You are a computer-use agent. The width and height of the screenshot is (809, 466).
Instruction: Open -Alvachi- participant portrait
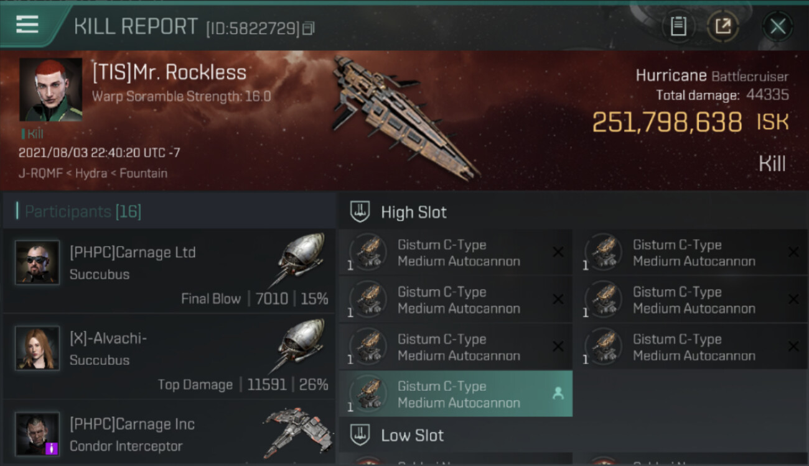pos(37,348)
